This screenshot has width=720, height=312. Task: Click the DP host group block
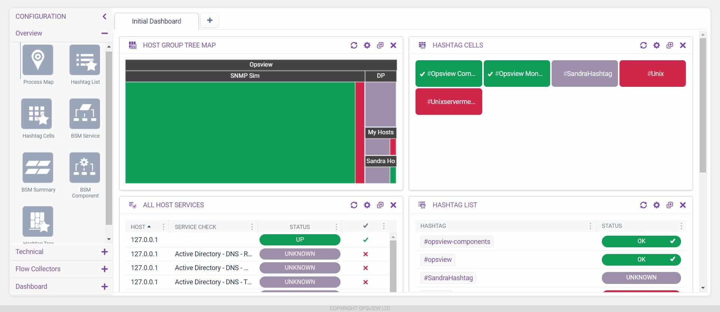click(381, 104)
